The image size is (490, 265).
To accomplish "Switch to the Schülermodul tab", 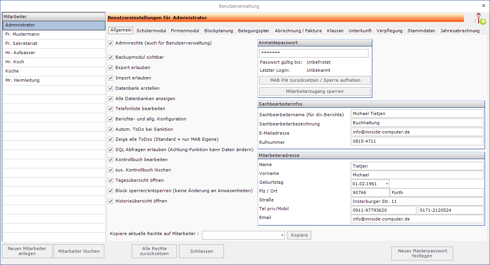I will pyautogui.click(x=151, y=31).
